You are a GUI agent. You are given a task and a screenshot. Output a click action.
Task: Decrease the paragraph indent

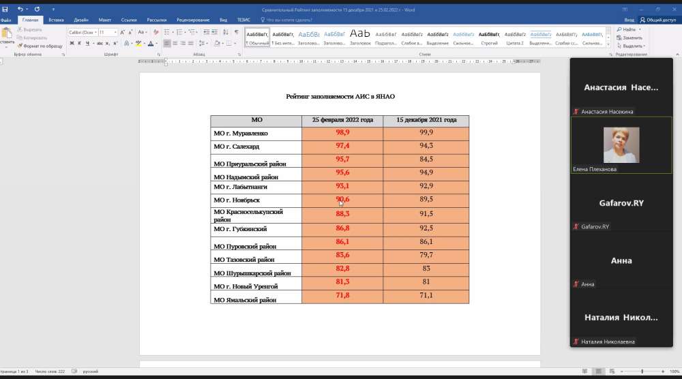(206, 32)
